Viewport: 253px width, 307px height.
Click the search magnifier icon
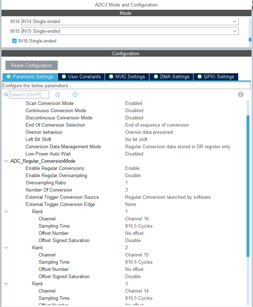(6, 95)
